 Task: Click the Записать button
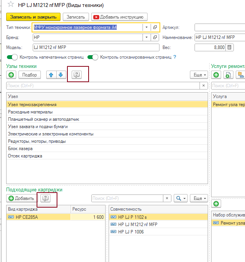click(76, 17)
